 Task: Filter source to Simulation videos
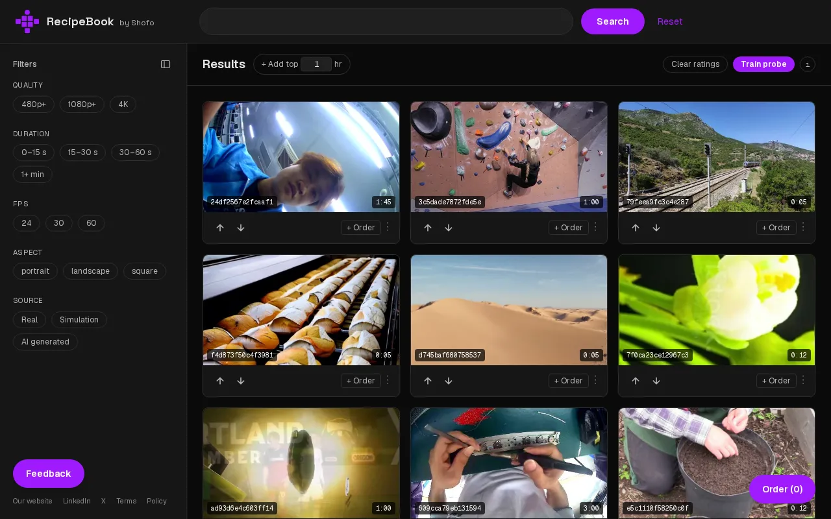[79, 320]
